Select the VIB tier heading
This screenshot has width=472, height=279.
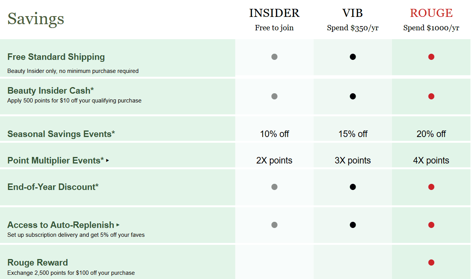353,13
